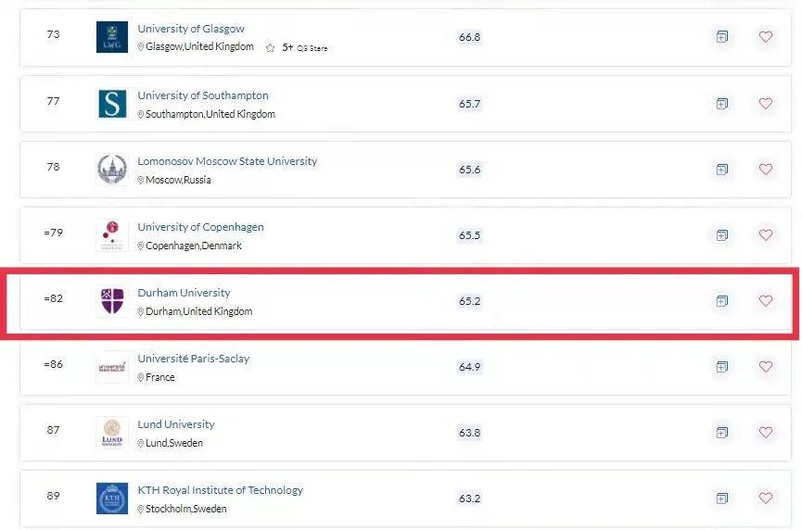This screenshot has height=530, width=802.
Task: Favorite University of Southampton with heart icon
Action: [x=765, y=104]
